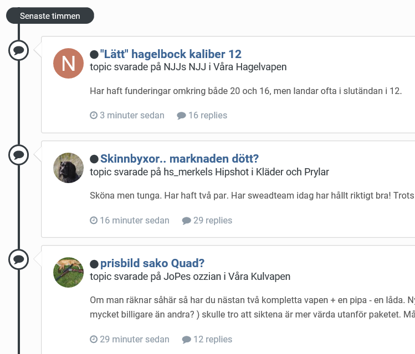Click unread dot before Skinnbyxor title
This screenshot has height=354, width=415.
click(x=94, y=159)
